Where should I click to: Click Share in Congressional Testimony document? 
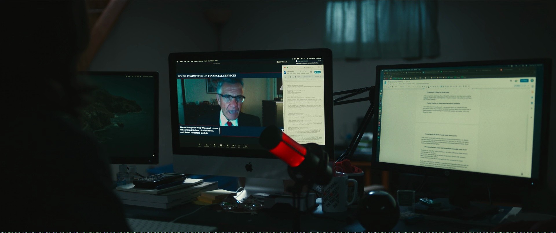(524, 81)
